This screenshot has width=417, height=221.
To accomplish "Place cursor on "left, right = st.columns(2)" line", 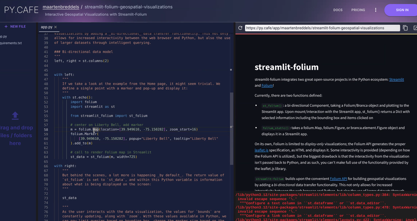I will coord(82,61).
